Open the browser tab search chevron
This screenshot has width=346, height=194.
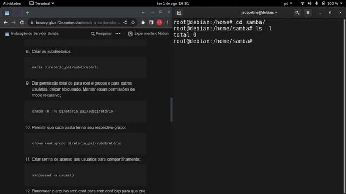pyautogui.click(x=143, y=13)
